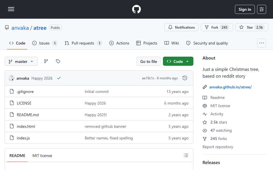Click the Initial commit message
This screenshot has height=170, width=273.
tap(97, 92)
